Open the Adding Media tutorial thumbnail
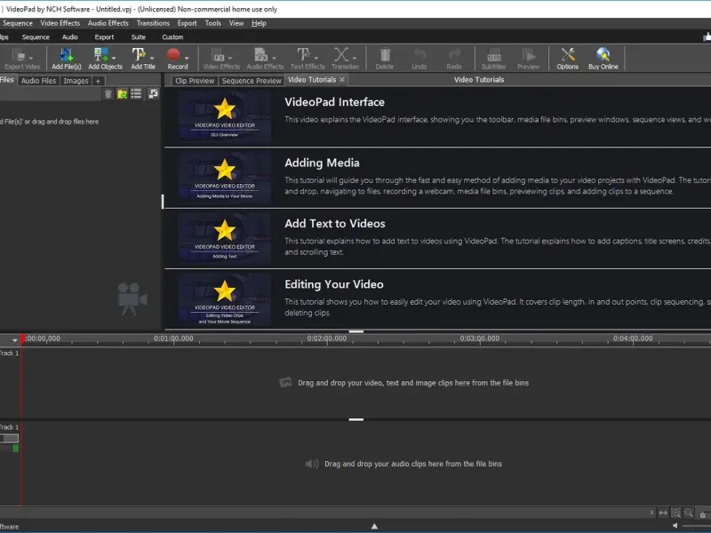Screen dimensions: 711x533 (x=225, y=179)
